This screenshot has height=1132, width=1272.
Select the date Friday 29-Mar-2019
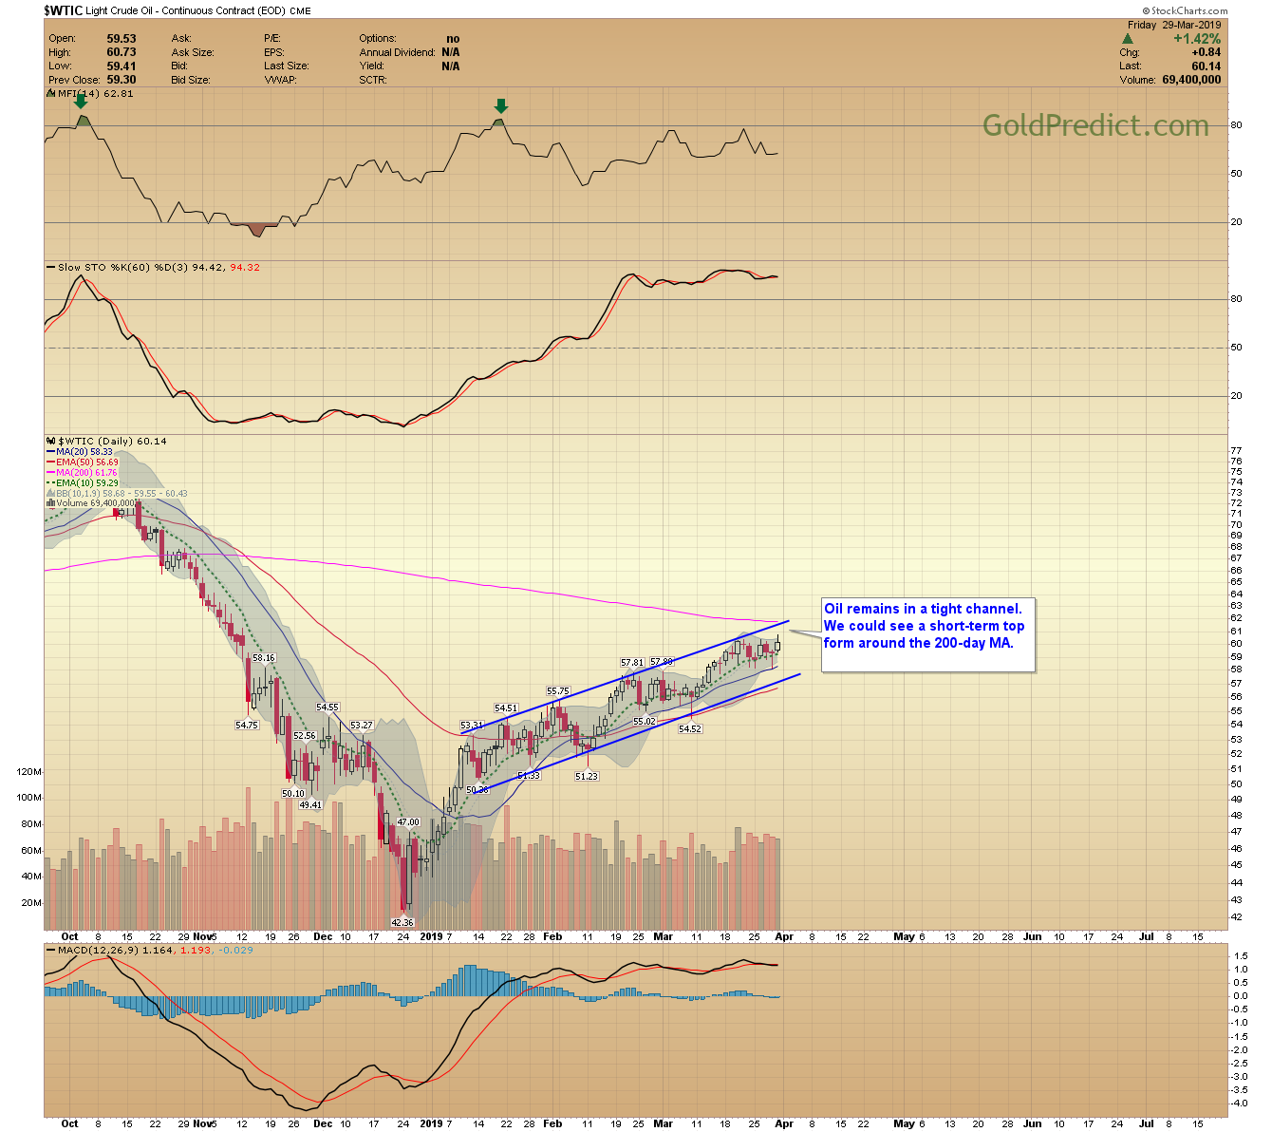point(1174,26)
